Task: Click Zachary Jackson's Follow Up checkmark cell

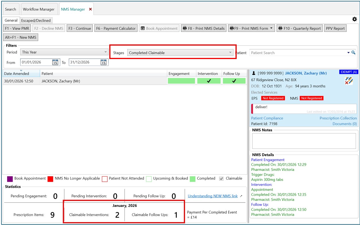Action: [234, 81]
